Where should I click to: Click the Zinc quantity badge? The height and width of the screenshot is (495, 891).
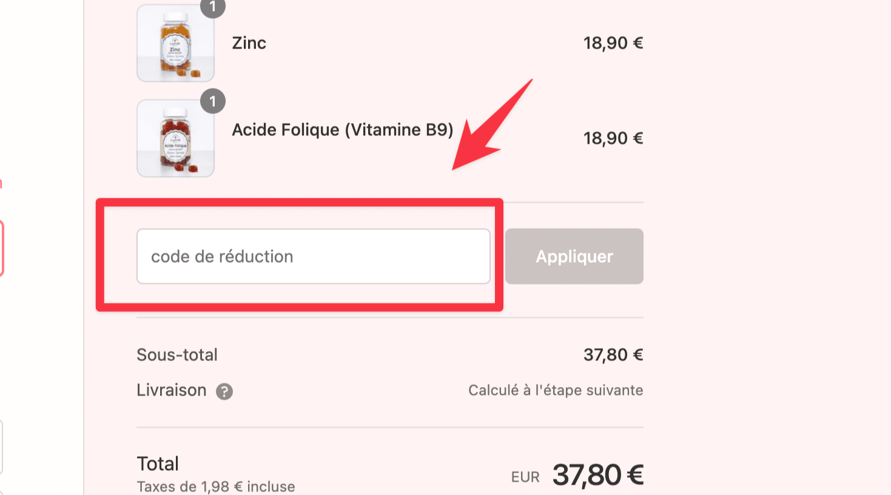tap(213, 6)
